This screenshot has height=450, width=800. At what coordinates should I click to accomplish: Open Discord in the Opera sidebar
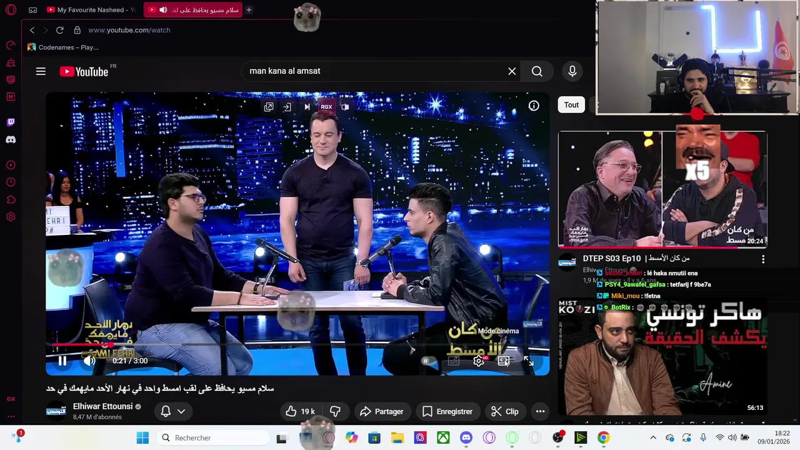(x=11, y=139)
